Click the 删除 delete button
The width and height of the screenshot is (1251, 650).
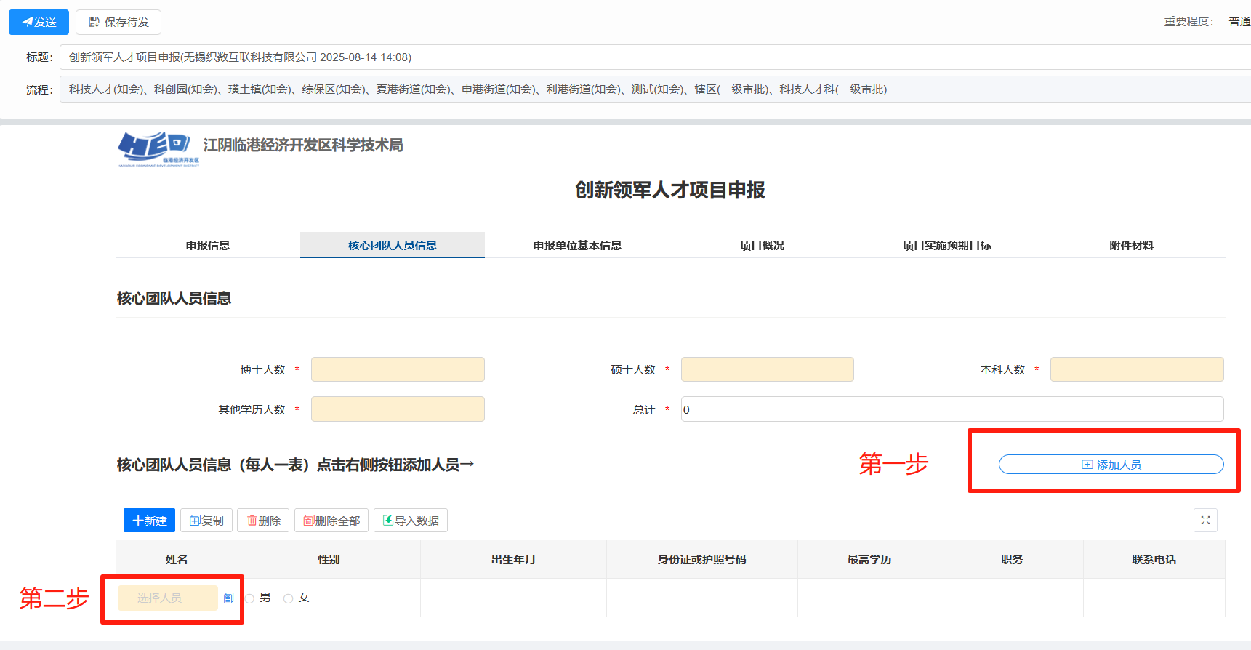pyautogui.click(x=263, y=521)
